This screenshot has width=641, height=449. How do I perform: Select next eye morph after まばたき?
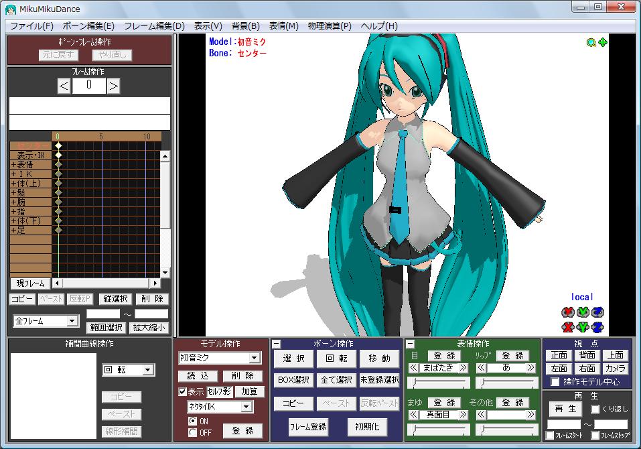point(464,368)
